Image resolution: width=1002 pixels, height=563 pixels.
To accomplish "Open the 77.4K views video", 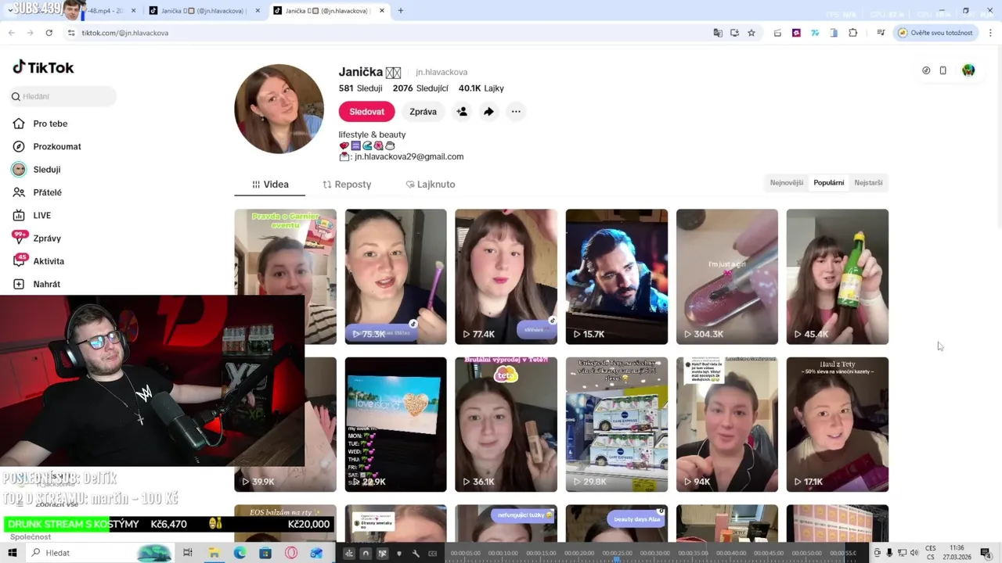I will pos(506,276).
